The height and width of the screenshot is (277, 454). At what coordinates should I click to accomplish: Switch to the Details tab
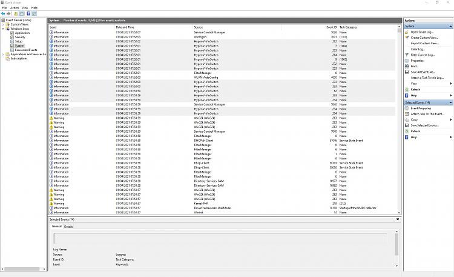tap(68, 227)
